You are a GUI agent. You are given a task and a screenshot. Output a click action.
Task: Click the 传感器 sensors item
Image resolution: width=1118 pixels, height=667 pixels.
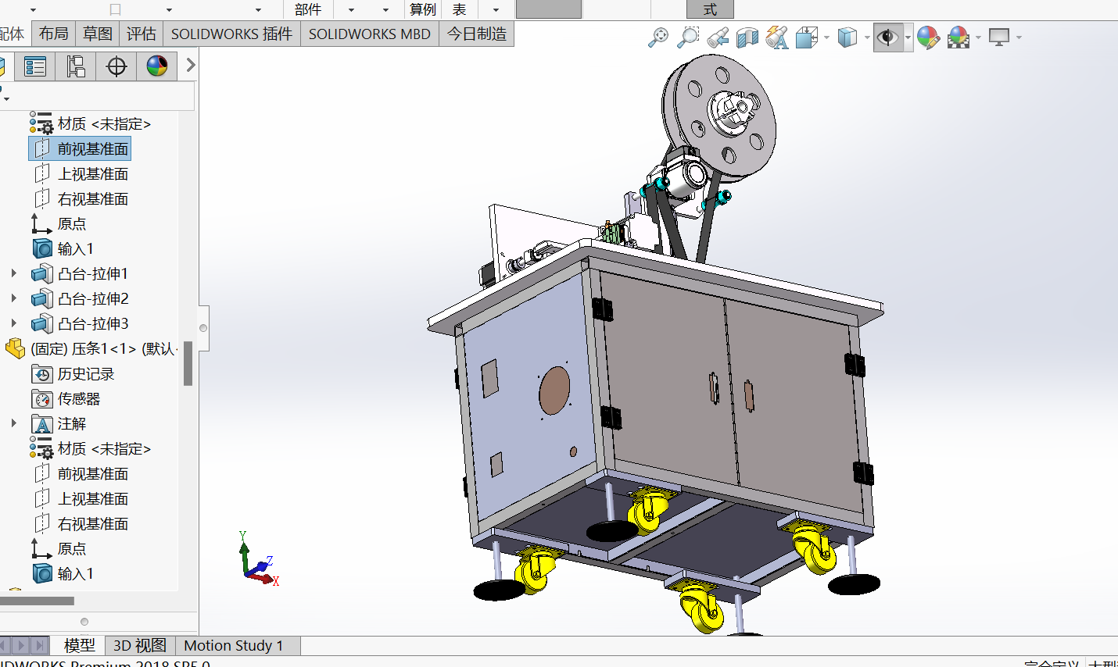click(x=79, y=398)
